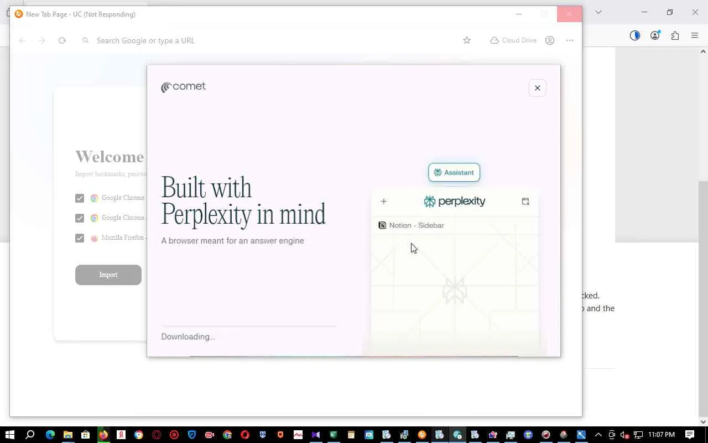Bookmark the page with UC star icon
Screen dimensions: 708x443
[467, 40]
